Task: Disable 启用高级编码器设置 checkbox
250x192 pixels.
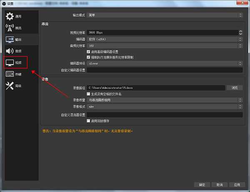Action: [88, 51]
